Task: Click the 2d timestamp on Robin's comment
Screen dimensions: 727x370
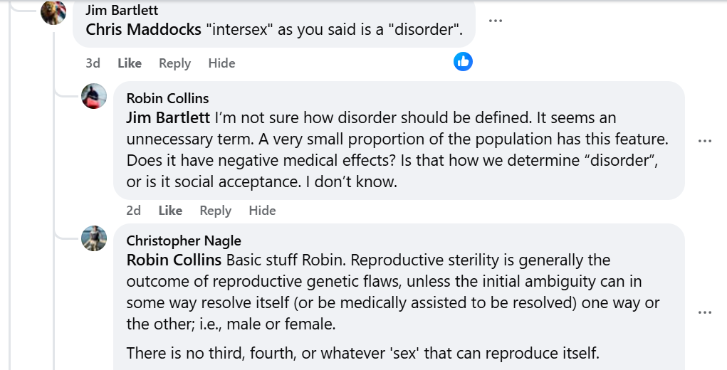Action: click(x=133, y=211)
